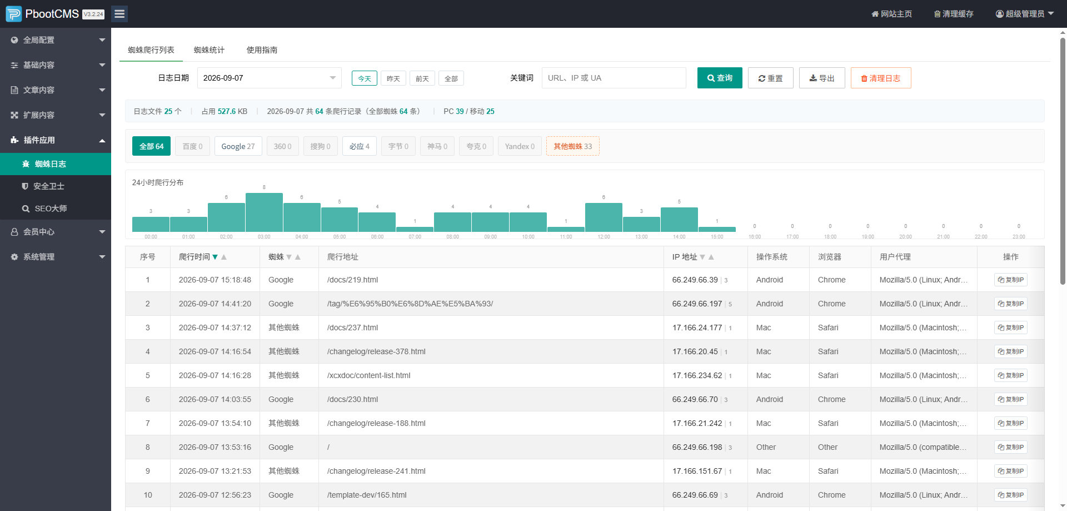This screenshot has height=511, width=1067.
Task: Expand the 扩展内容 sidebar menu
Action: 56,115
